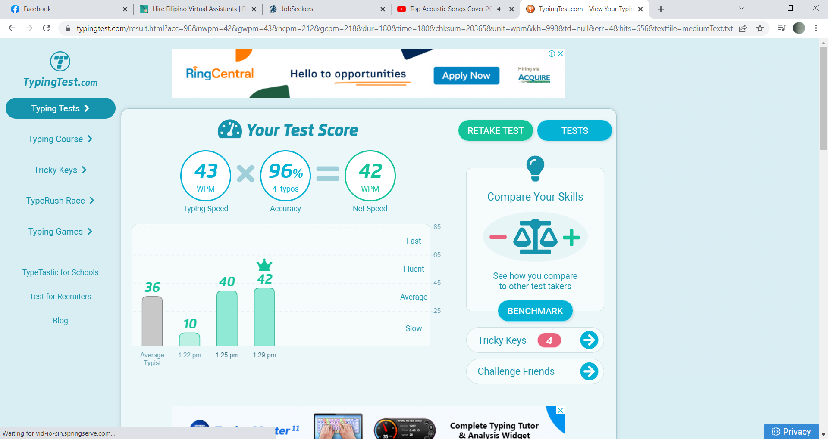Viewport: 828px width, 439px height.
Task: Switch to the Top Acoustic Songs Cover tab
Action: [x=455, y=9]
